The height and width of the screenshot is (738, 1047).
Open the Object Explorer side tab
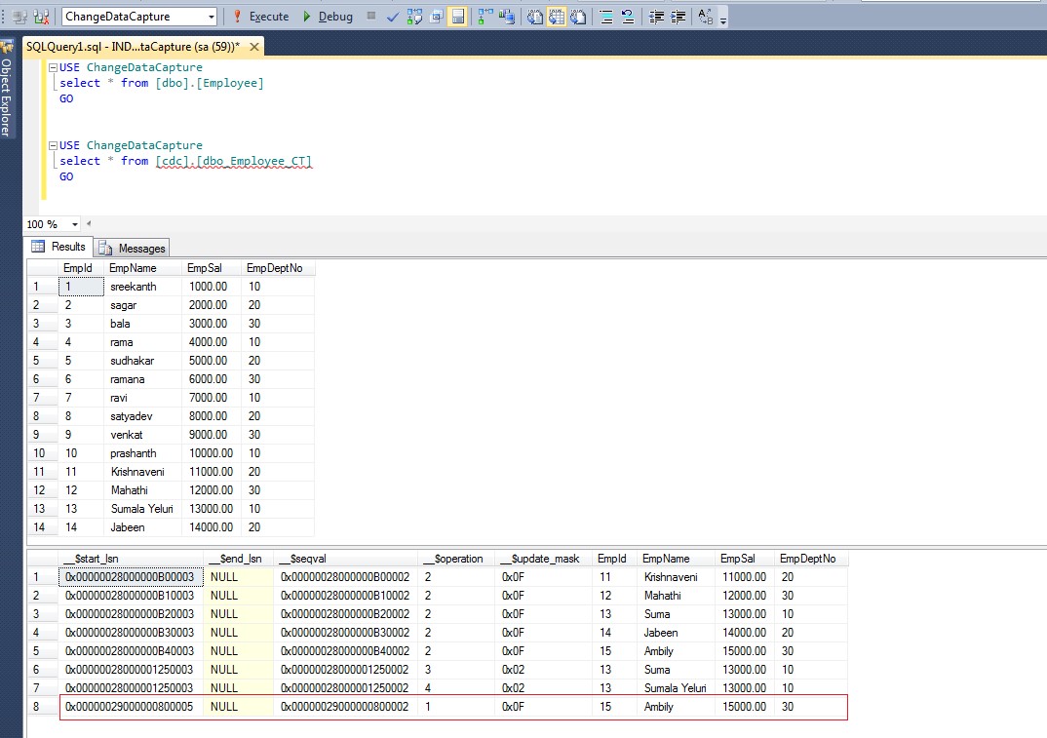point(7,96)
